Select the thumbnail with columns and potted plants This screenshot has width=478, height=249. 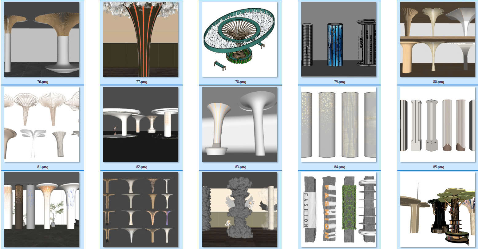[42, 210]
